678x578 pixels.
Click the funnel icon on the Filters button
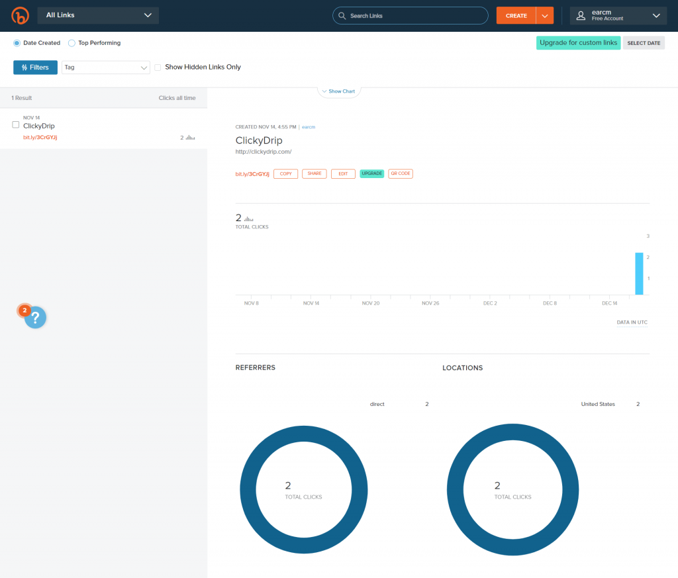tap(24, 67)
